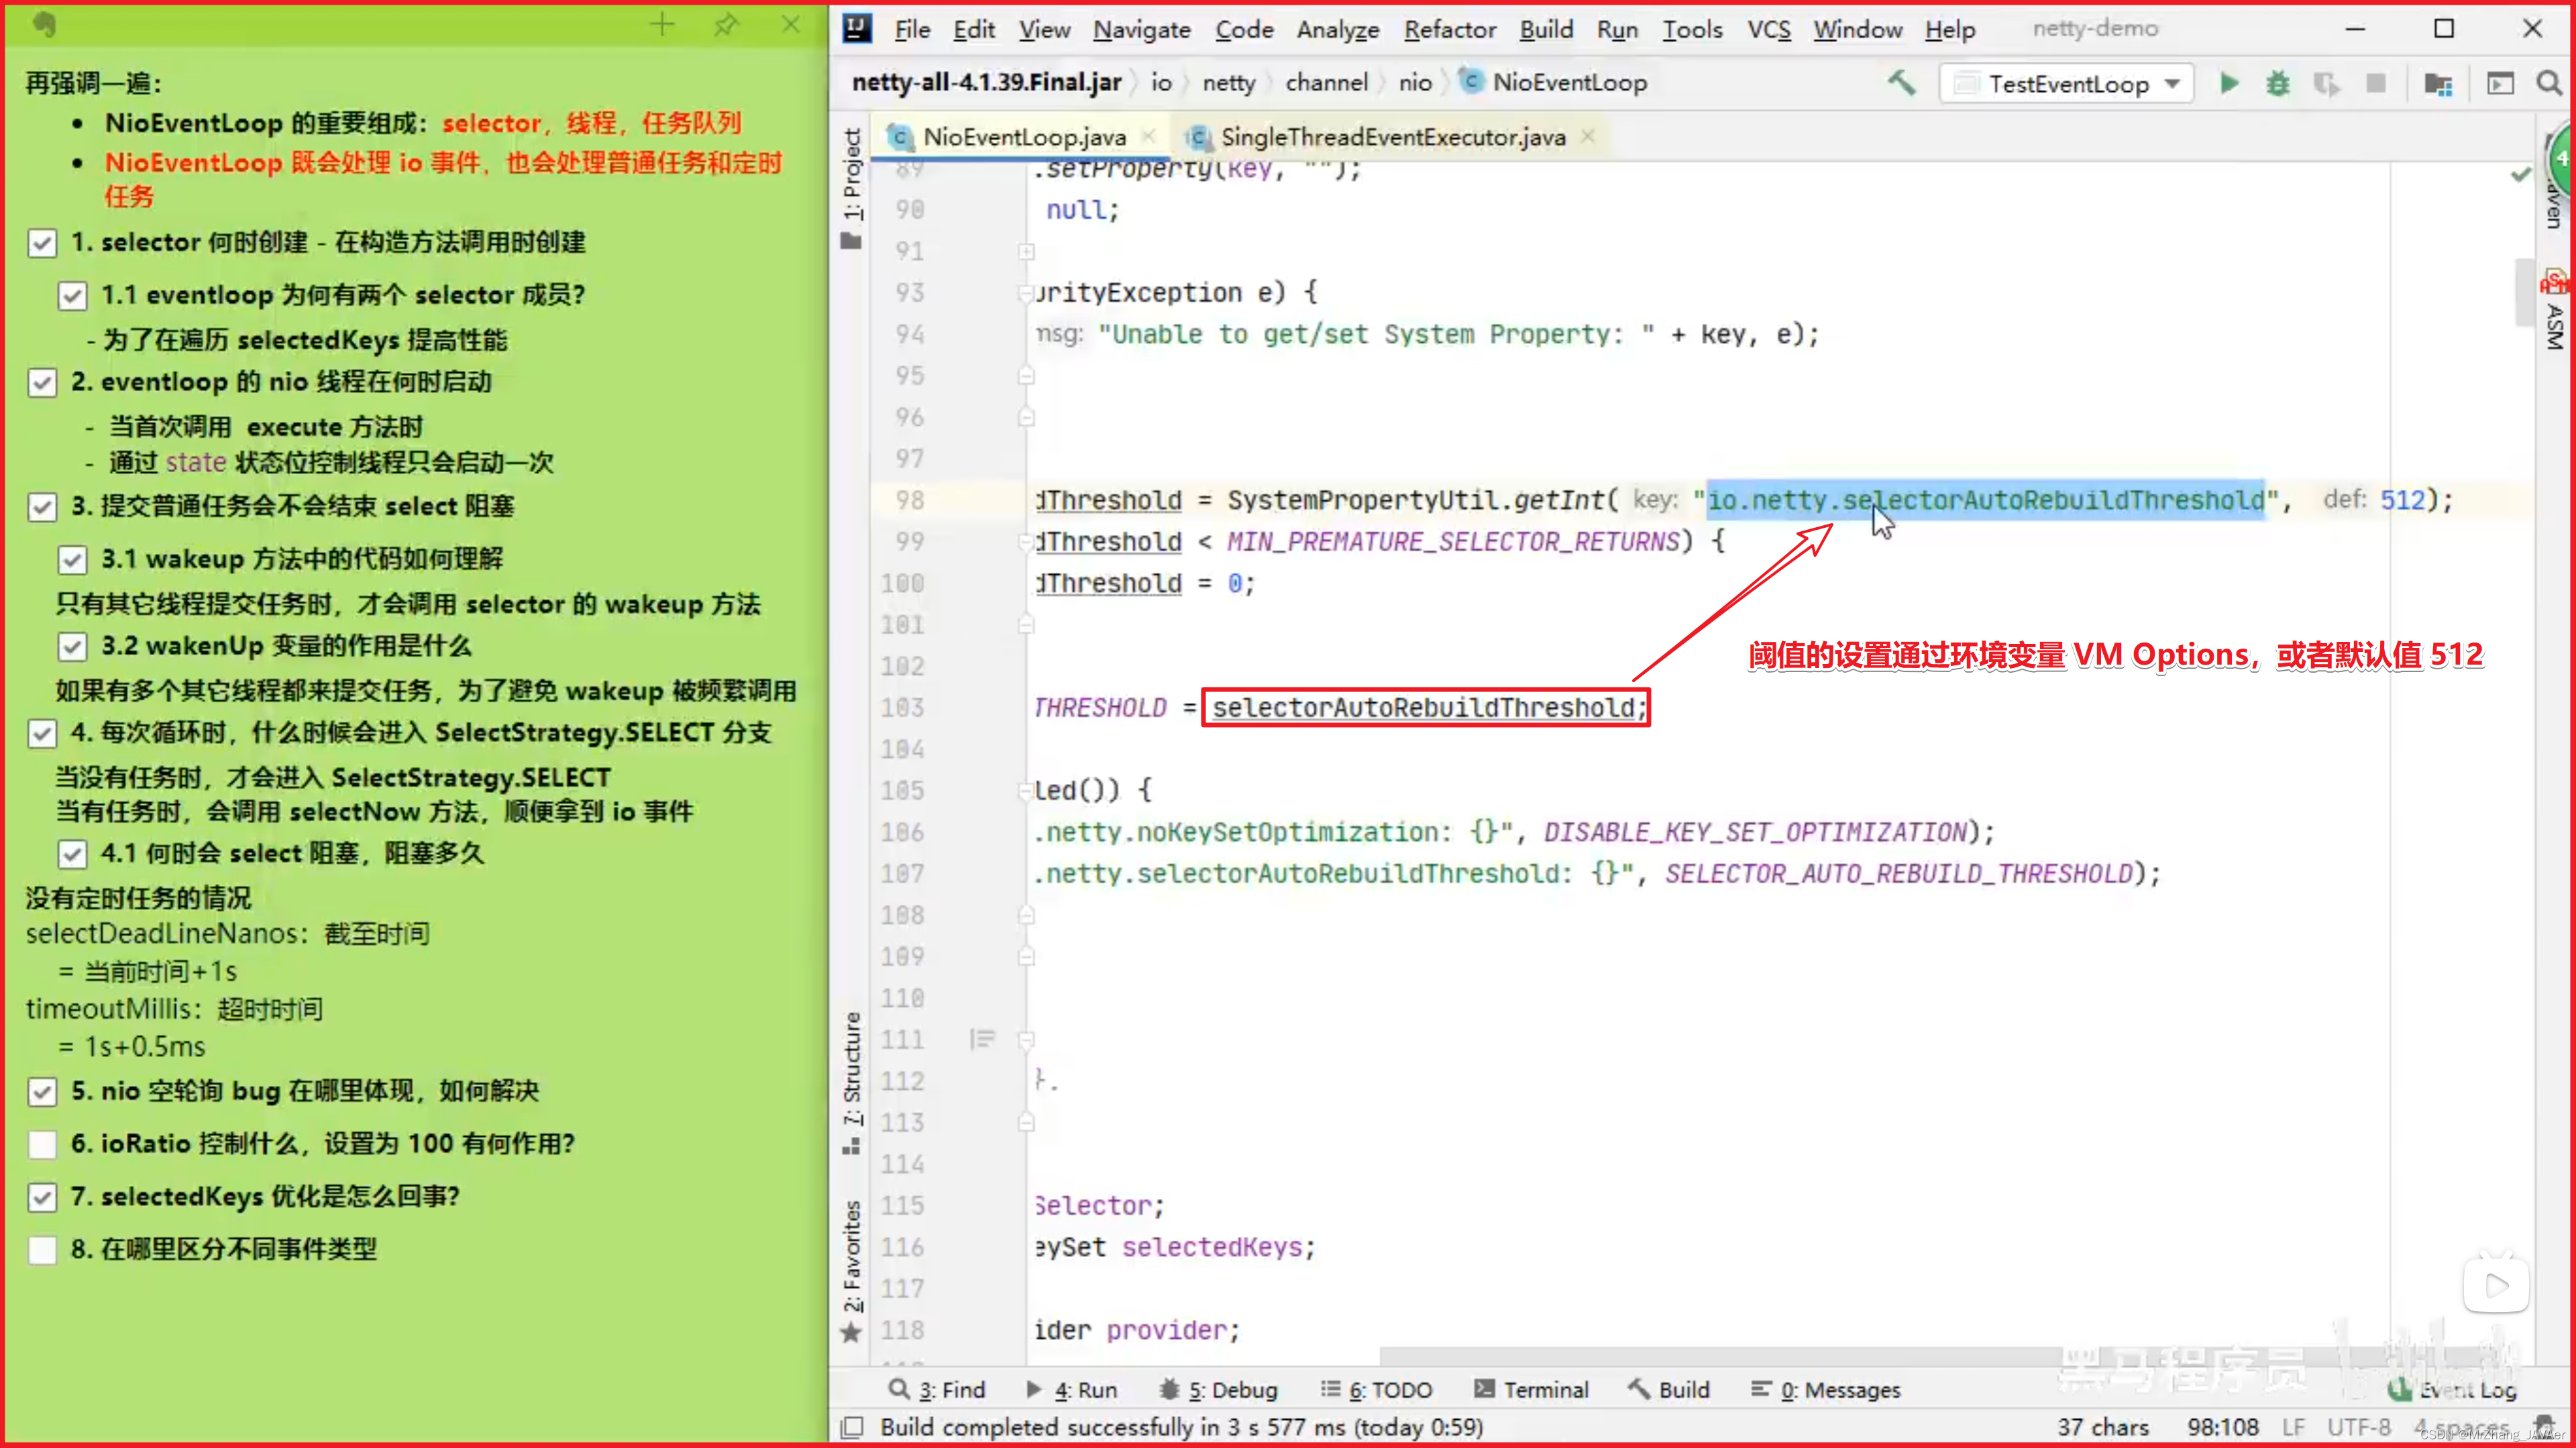Close the NioEventLoop.java tab
Image resolution: width=2576 pixels, height=1448 pixels.
click(1149, 136)
